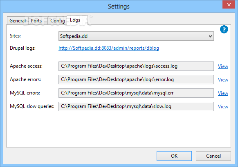Screen dimensions: 238x167
Task: Click the 'Apache access:' label
Action: [x=26, y=66]
